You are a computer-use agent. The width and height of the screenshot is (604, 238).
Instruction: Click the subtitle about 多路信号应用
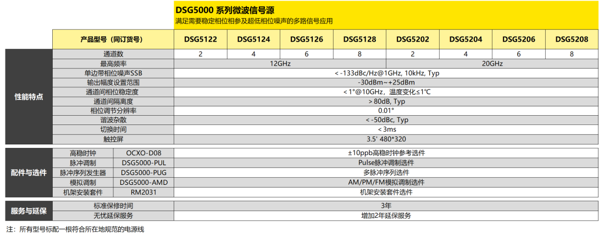click(x=254, y=21)
